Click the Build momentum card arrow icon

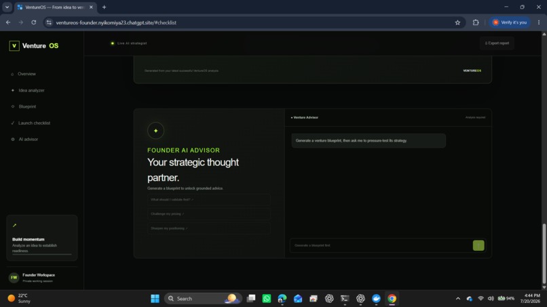coord(15,226)
